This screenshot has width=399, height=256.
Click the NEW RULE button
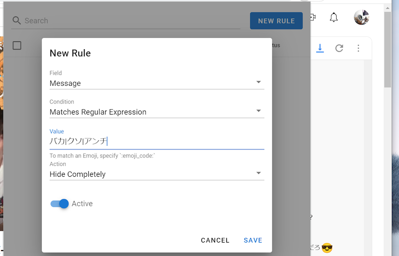click(x=276, y=21)
